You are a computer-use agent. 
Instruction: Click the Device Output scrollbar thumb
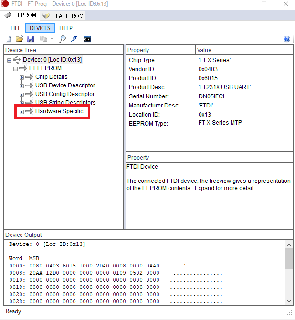pos(289,259)
